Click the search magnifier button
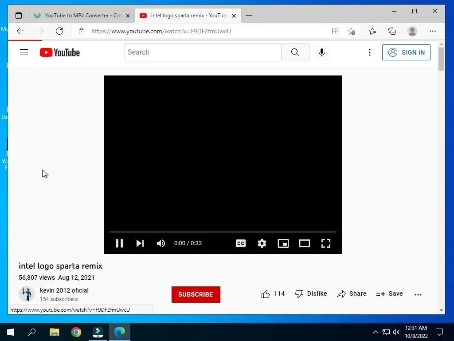The height and width of the screenshot is (341, 454). (x=295, y=52)
